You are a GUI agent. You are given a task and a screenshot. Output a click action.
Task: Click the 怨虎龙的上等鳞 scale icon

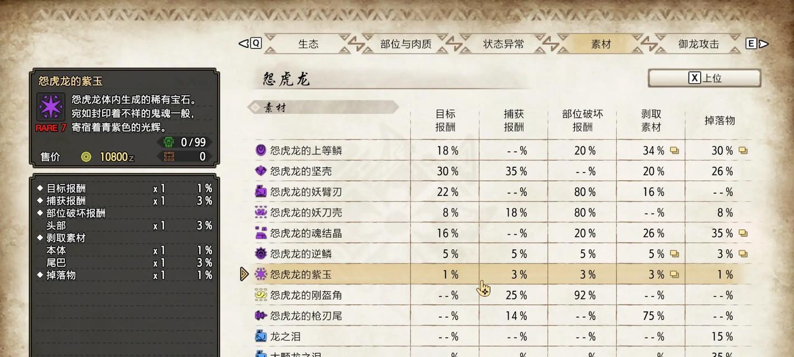click(x=261, y=150)
